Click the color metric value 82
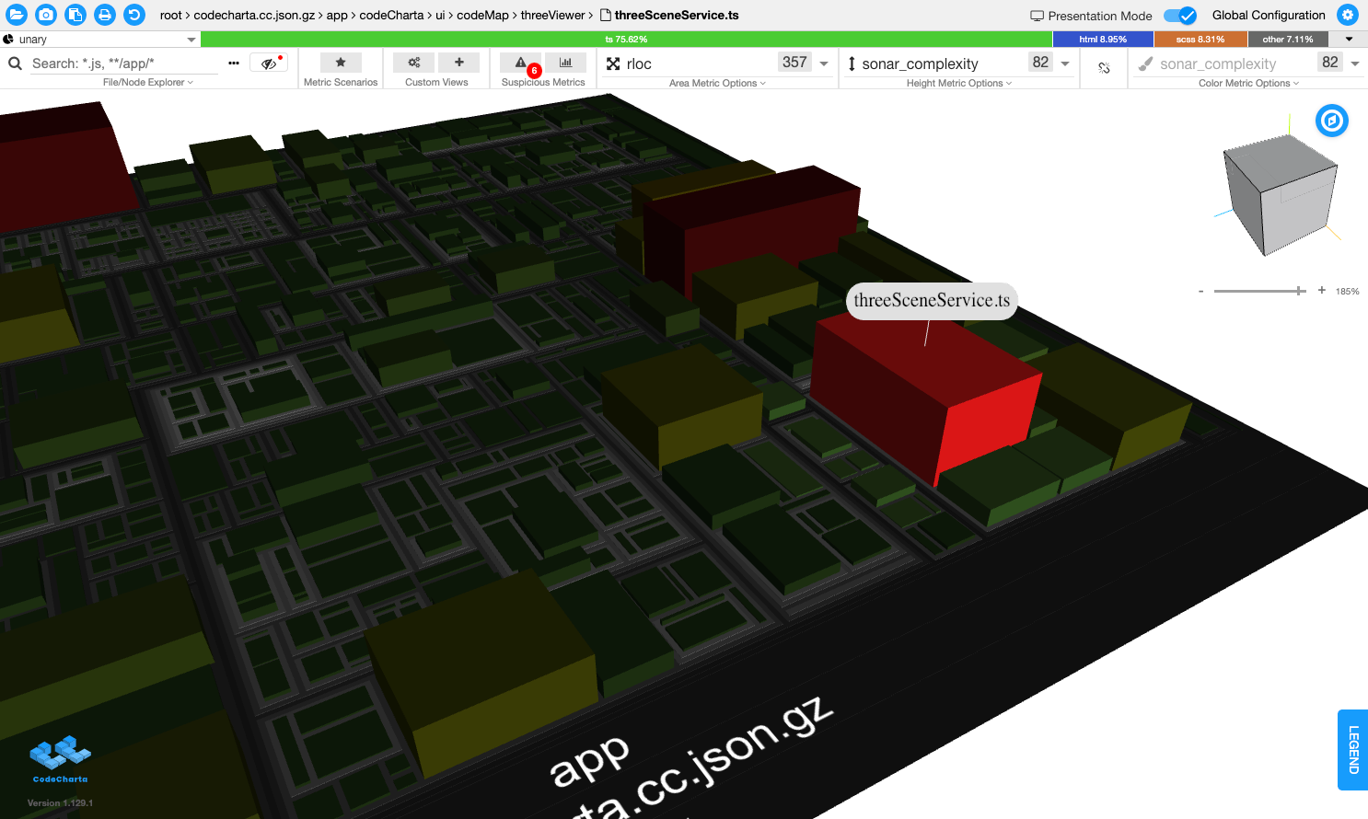The width and height of the screenshot is (1368, 819). click(1330, 63)
